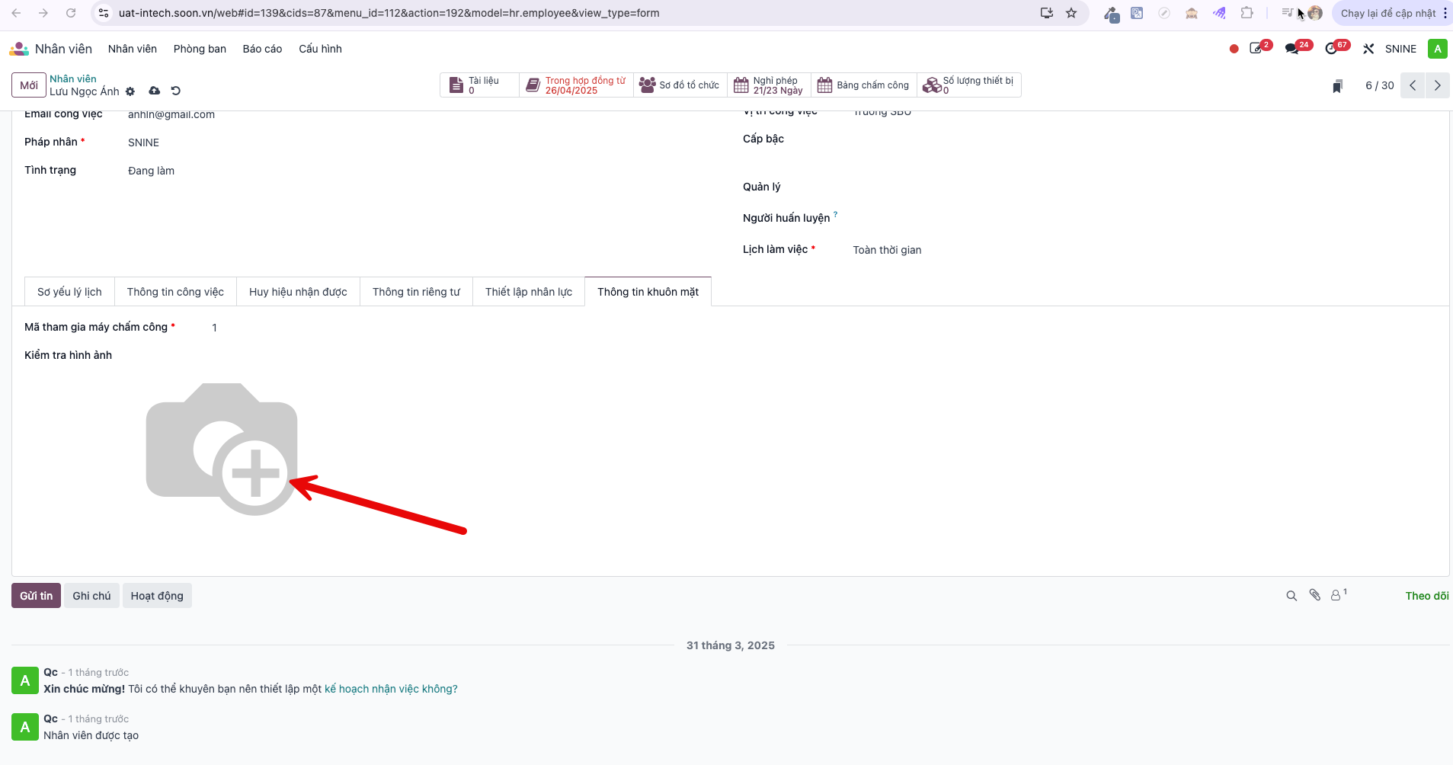The height and width of the screenshot is (765, 1453).
Task: Click Nhân viên breadcrumb link
Action: pos(73,78)
